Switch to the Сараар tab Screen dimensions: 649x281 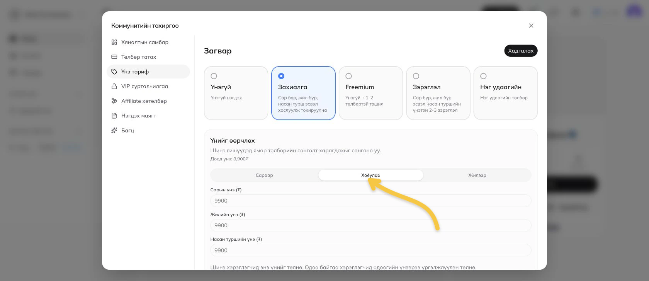tap(264, 175)
